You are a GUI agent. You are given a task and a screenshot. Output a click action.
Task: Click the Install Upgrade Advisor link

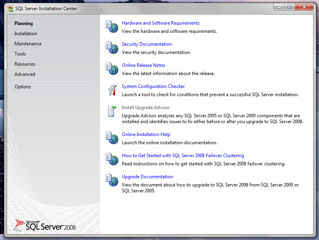146,107
